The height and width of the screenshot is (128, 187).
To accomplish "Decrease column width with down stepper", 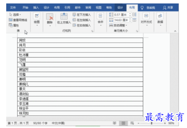I will coord(130,21).
